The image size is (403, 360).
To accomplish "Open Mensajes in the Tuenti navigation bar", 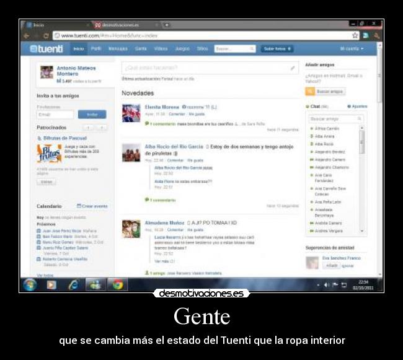I will pyautogui.click(x=118, y=48).
